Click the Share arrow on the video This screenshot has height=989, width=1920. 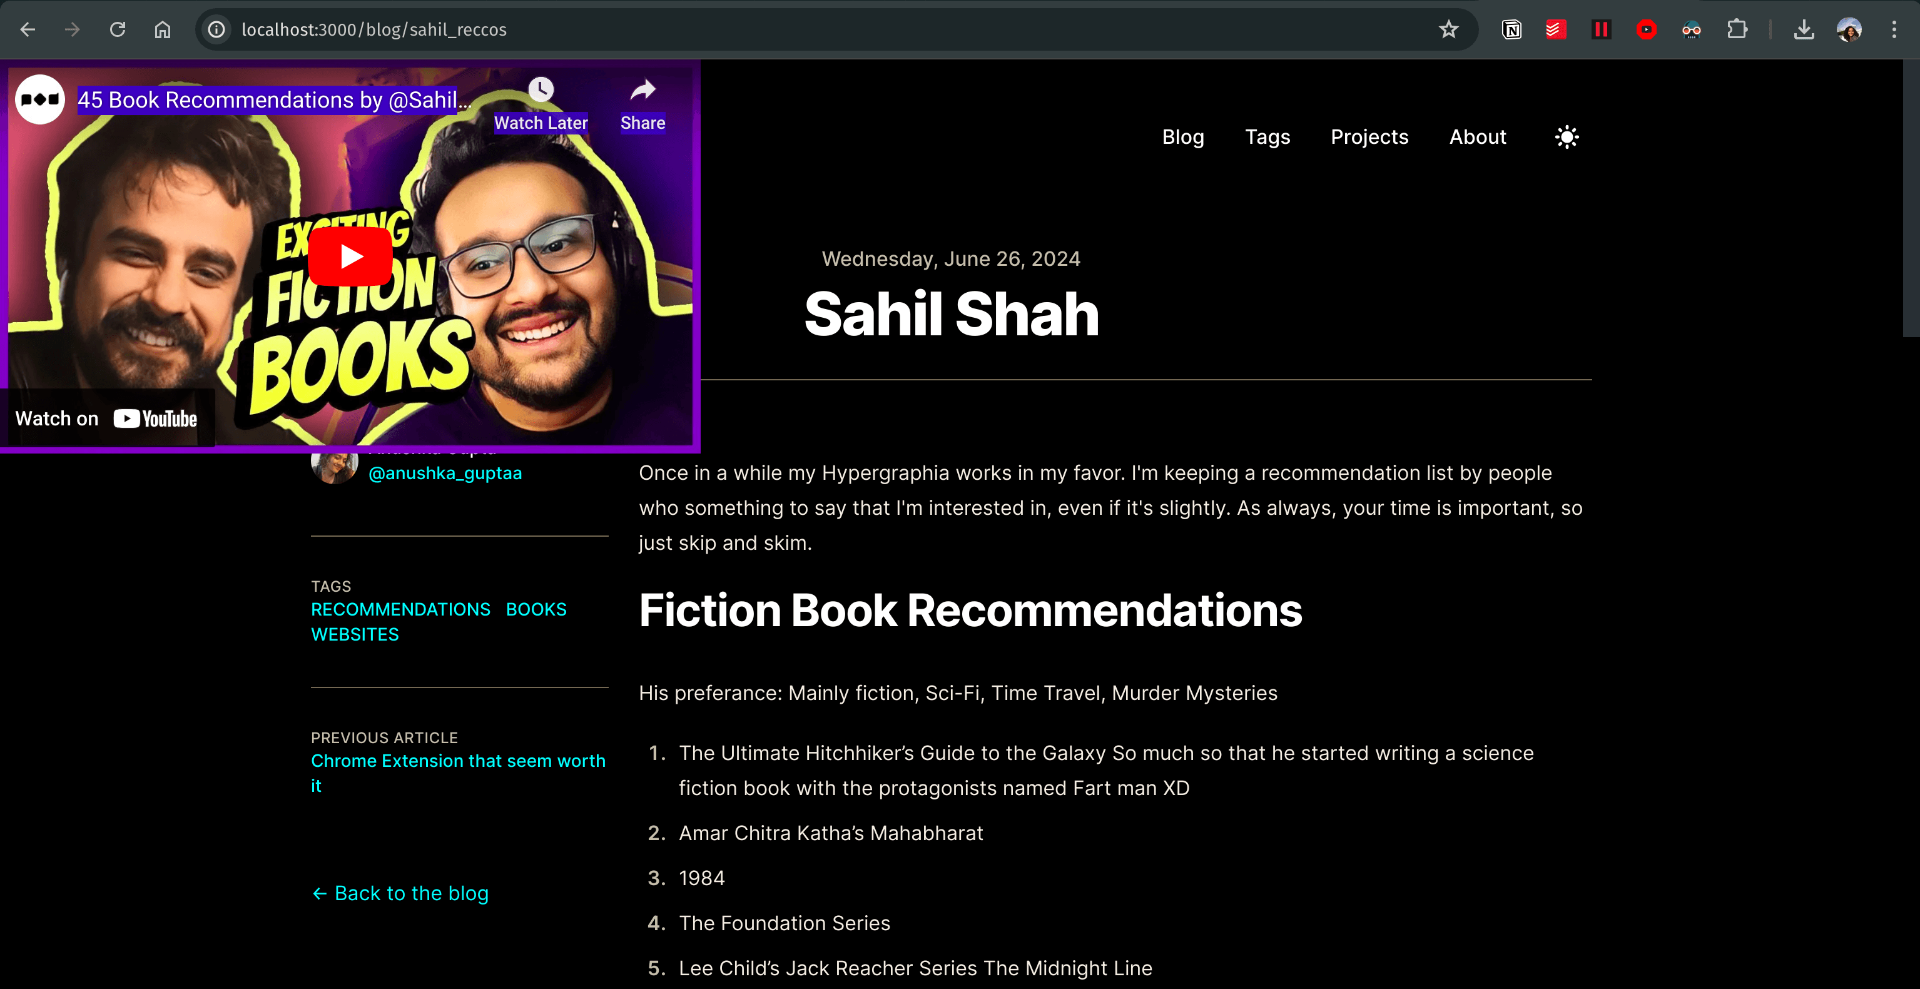point(643,90)
